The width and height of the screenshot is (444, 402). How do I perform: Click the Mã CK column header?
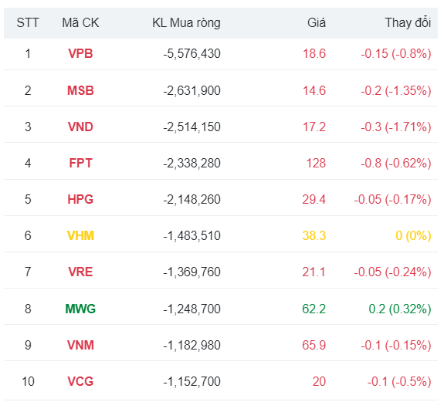click(80, 22)
